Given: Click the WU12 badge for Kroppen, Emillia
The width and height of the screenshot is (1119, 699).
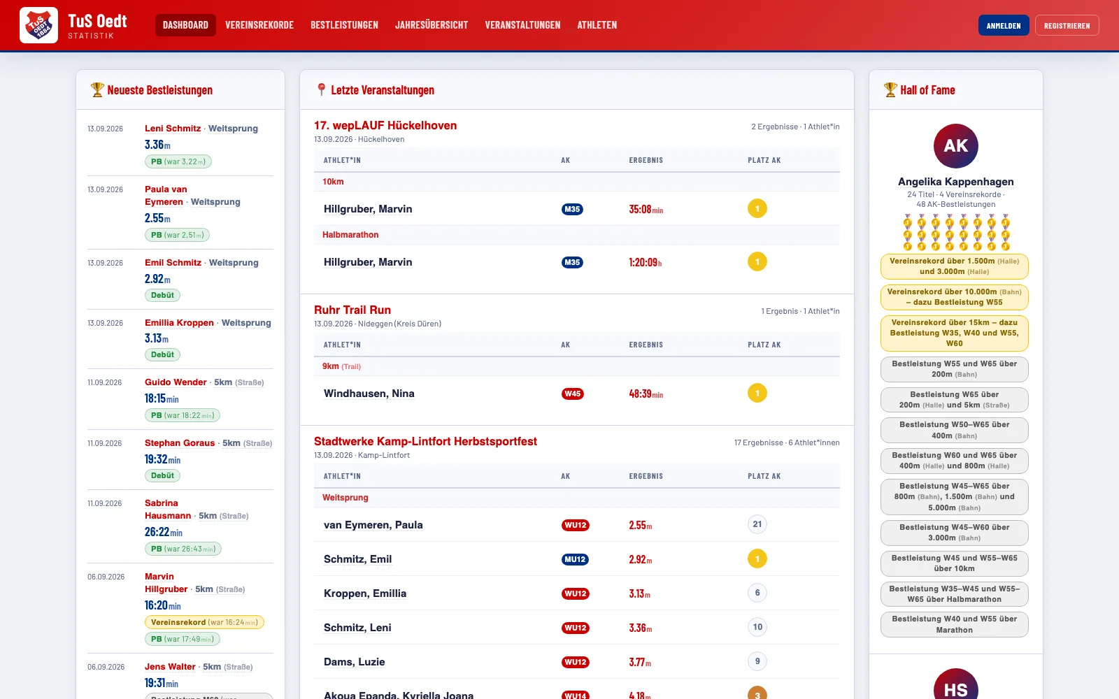Looking at the screenshot, I should point(576,593).
